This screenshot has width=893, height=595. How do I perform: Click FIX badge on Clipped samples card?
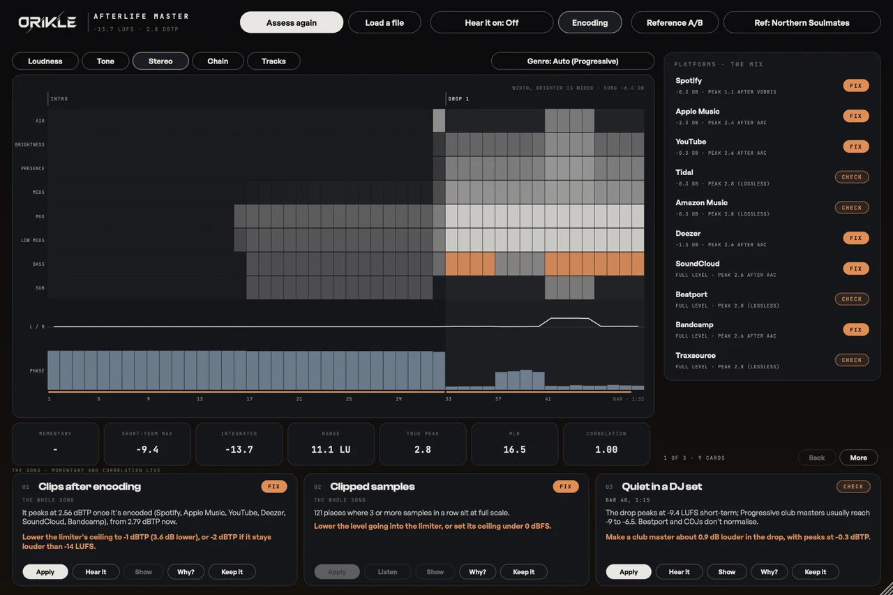tap(566, 486)
